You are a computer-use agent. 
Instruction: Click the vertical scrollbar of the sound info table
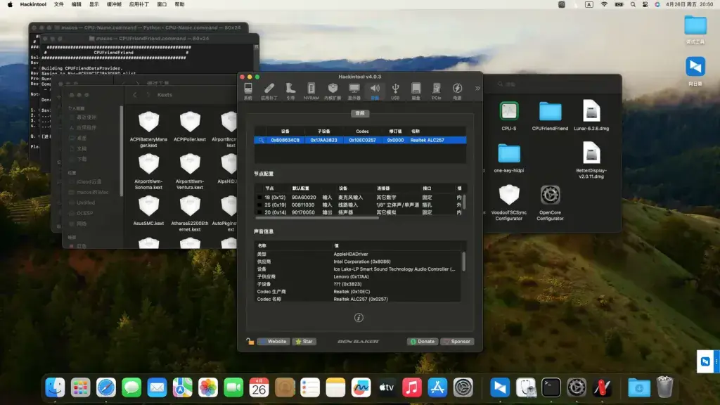463,262
